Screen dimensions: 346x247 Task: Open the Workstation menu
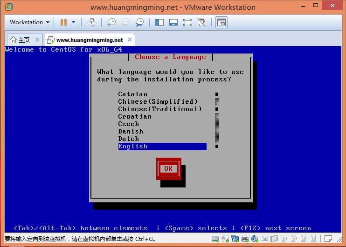(x=29, y=22)
